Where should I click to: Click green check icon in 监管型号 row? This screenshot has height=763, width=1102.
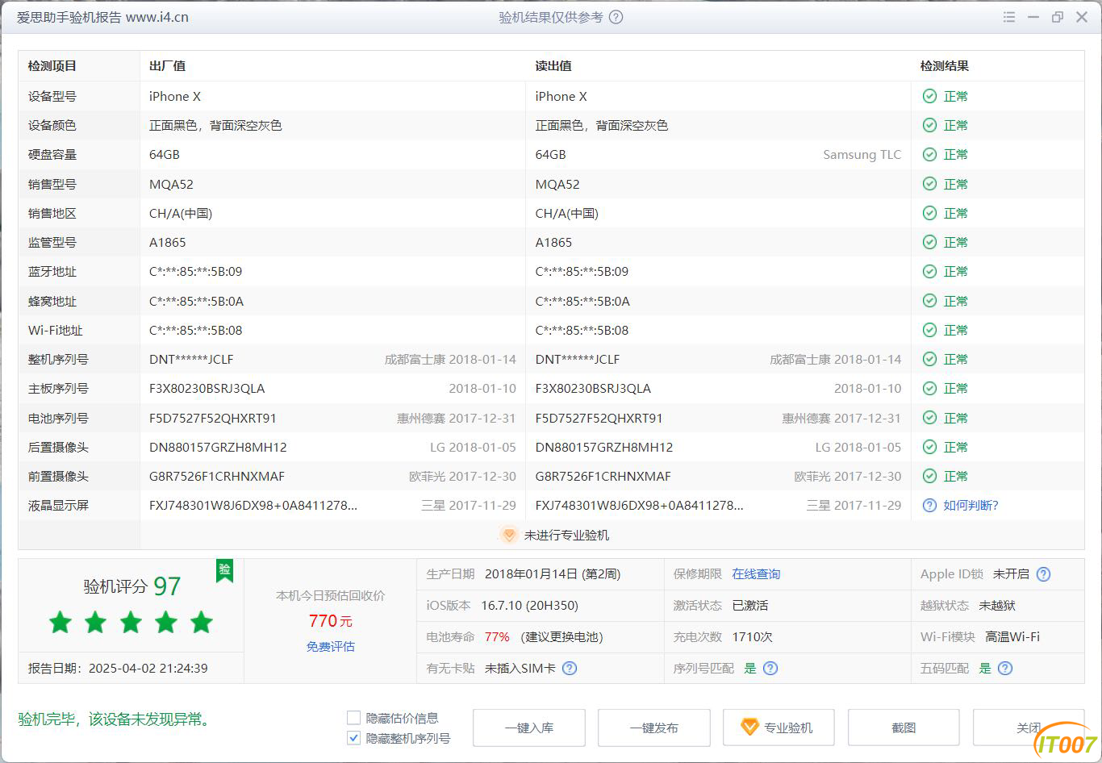point(929,242)
